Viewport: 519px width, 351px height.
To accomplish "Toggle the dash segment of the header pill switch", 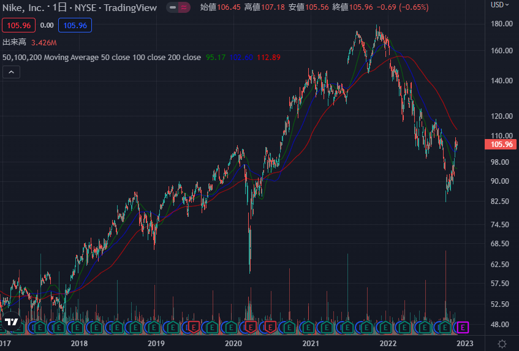I will coord(173,7).
